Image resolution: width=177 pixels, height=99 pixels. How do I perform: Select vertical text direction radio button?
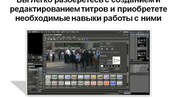[x=109, y=46]
